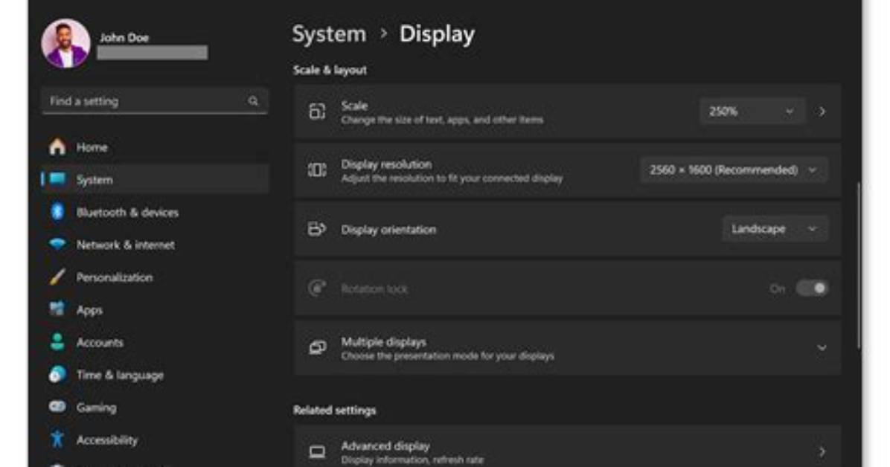Click the Gaming controller icon
Screen dimensions: 890x467
[x=57, y=407]
